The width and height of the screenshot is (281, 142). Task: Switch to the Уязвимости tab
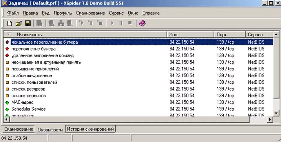point(50,129)
